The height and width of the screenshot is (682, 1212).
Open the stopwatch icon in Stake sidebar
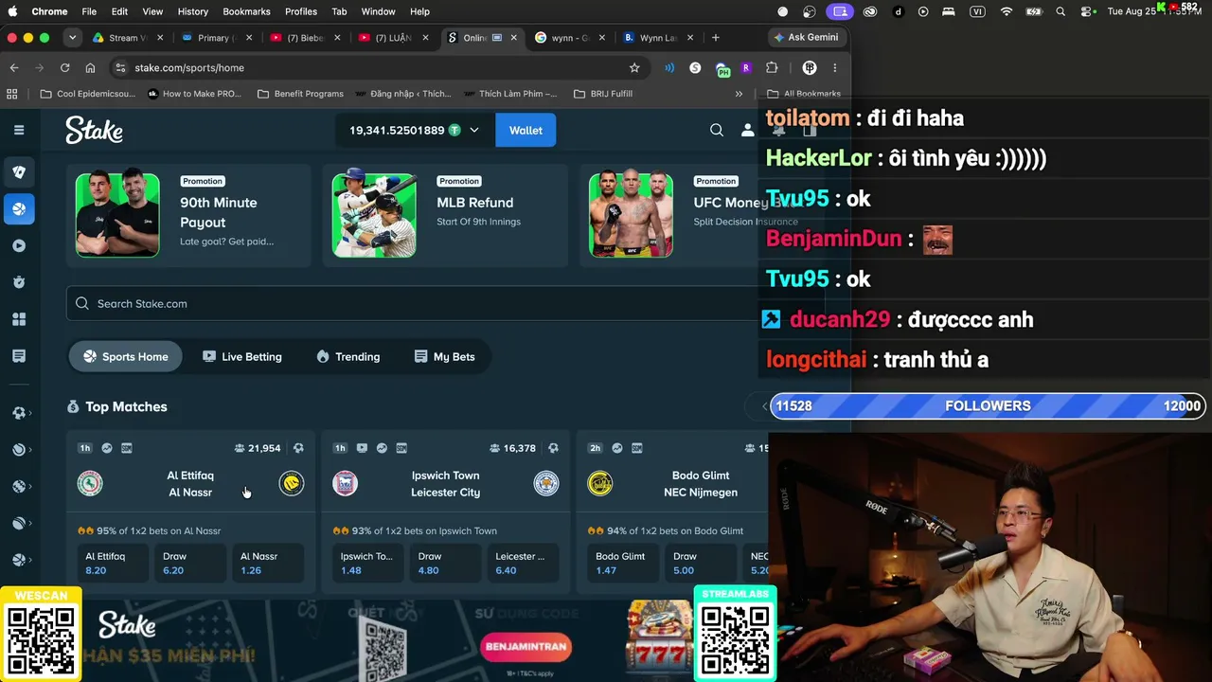point(19,282)
